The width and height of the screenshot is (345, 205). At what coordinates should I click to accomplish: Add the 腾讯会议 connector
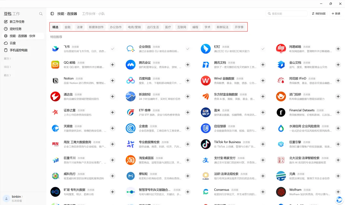[x=188, y=65]
